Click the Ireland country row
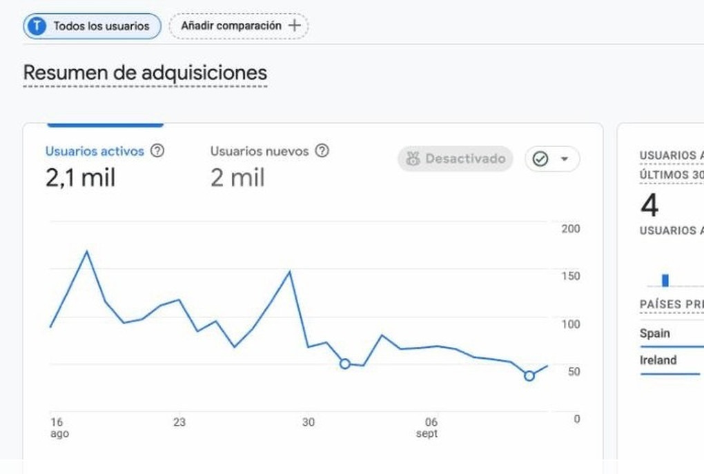This screenshot has height=474, width=704. (x=672, y=364)
